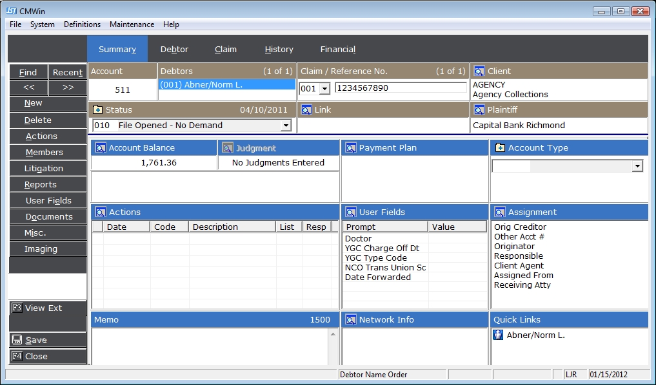The height and width of the screenshot is (385, 656).
Task: Open the Assignment panel magnifier icon
Action: [500, 212]
